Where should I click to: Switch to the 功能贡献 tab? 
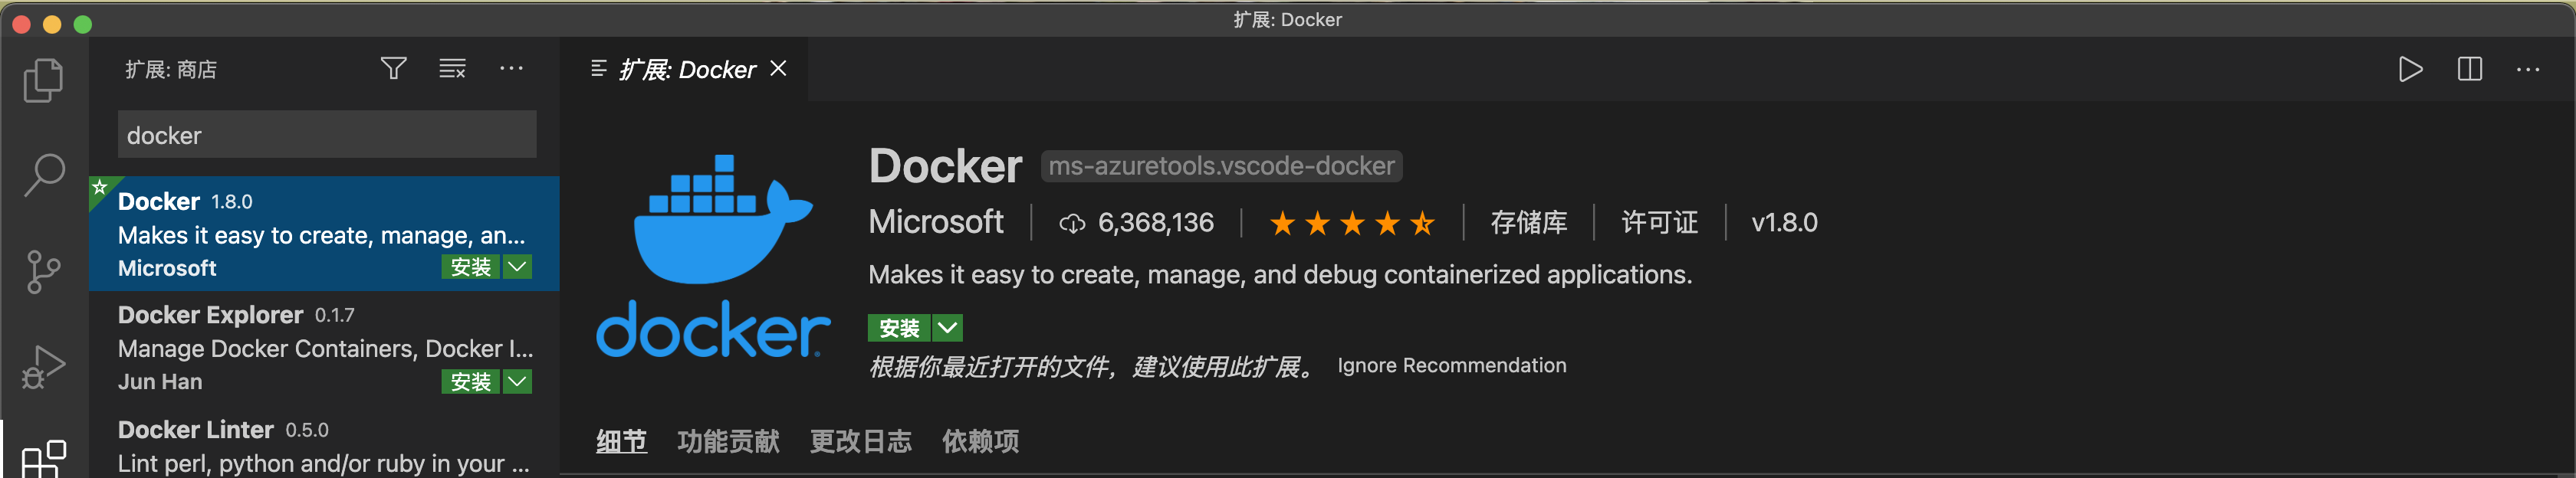[728, 441]
